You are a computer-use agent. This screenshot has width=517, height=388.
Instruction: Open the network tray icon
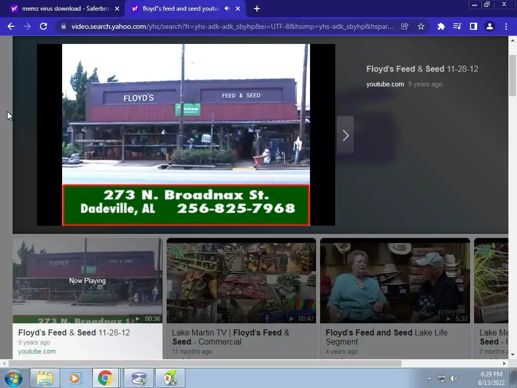pyautogui.click(x=441, y=378)
